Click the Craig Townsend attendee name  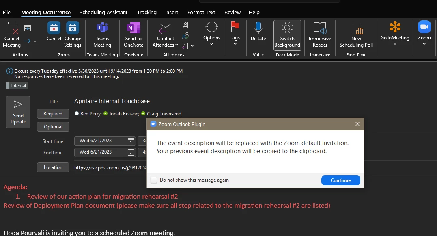tap(164, 114)
